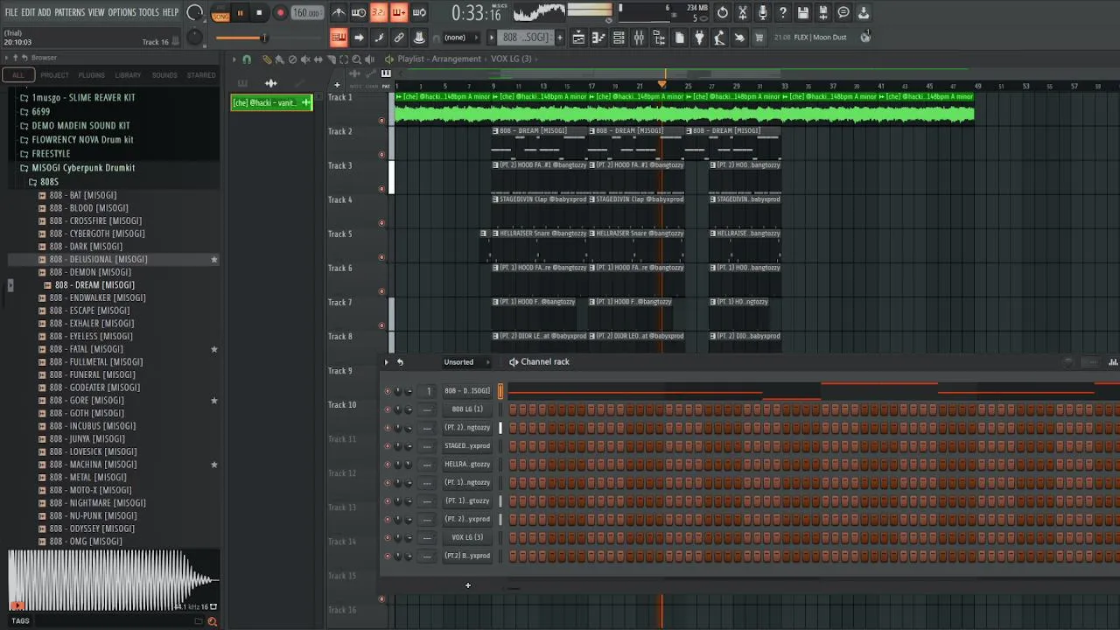
Task: Open the OPTIONS menu
Action: click(122, 12)
